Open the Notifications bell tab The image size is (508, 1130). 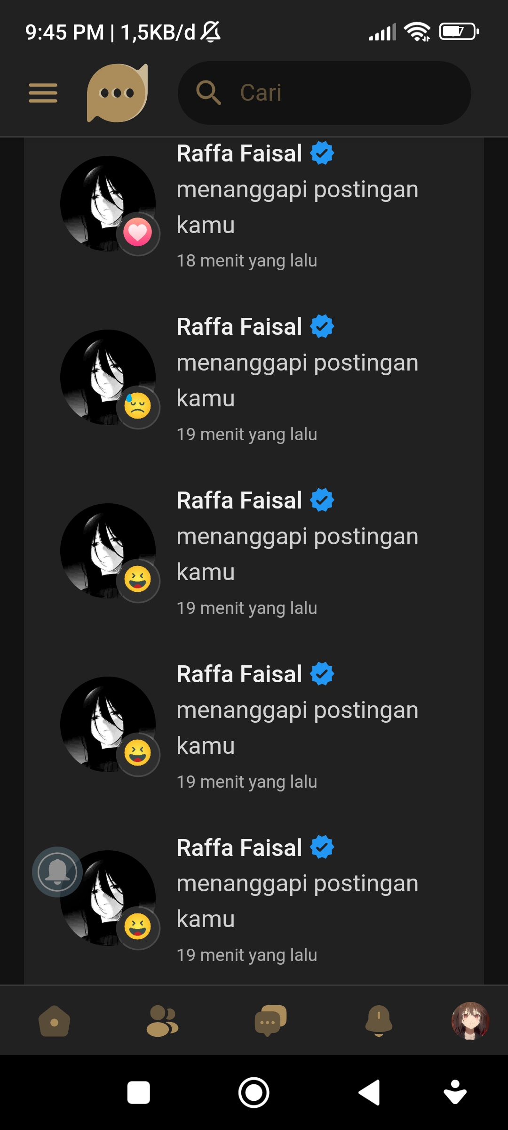tap(379, 1021)
